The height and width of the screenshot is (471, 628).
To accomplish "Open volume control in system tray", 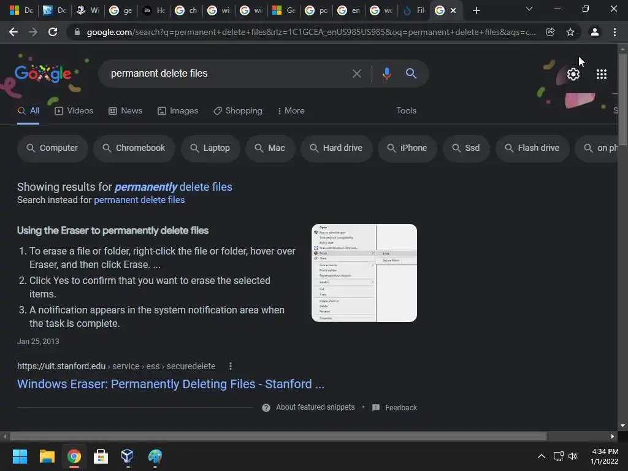I will pos(573,456).
